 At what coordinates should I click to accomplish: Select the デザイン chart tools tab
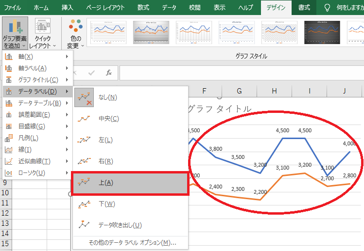click(276, 8)
